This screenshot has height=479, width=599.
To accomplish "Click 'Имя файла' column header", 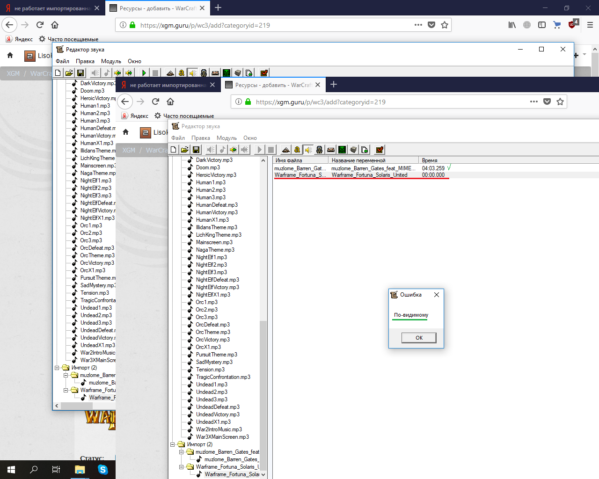I will (300, 160).
